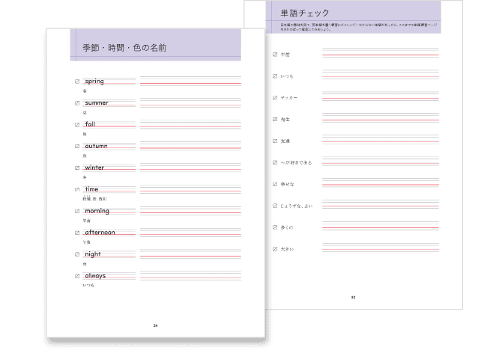Toggle the checkbox next to 幸せな
Screen dimensions: 502x353
click(275, 184)
